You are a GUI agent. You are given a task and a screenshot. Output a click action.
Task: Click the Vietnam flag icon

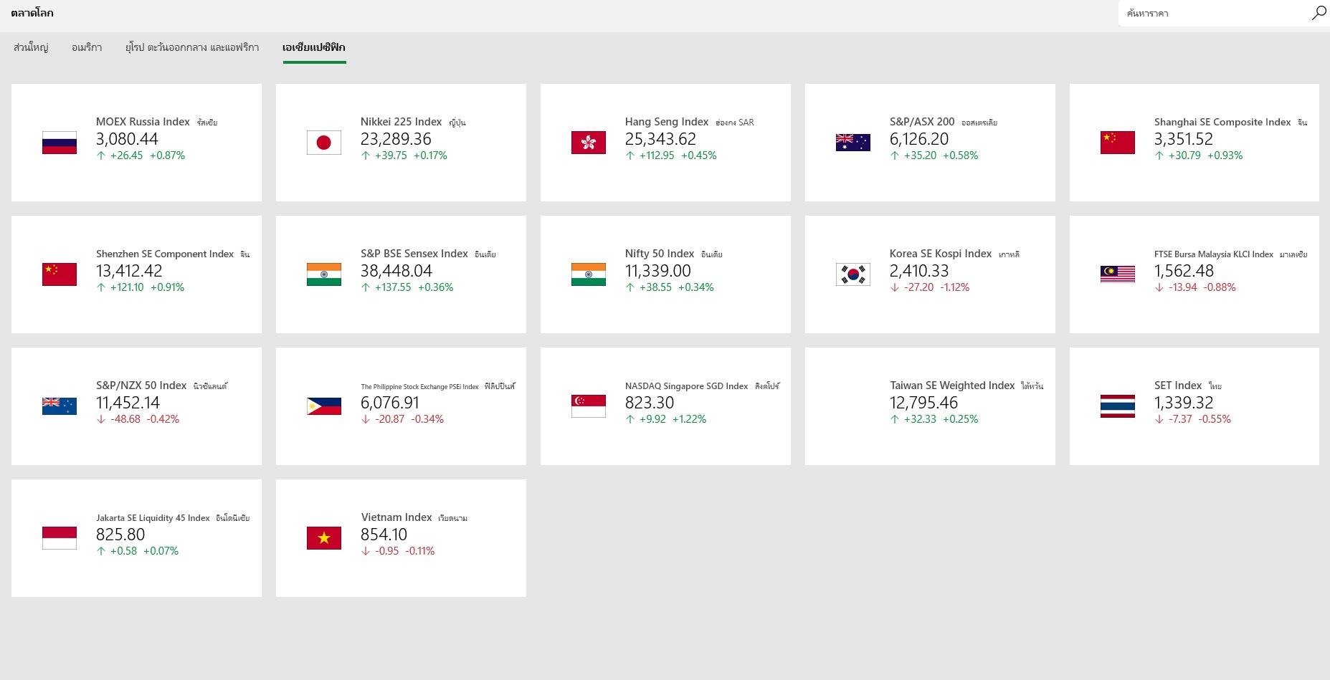coord(324,538)
